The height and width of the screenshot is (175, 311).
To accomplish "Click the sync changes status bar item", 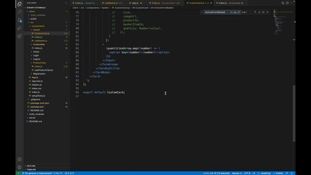I will [58, 173].
